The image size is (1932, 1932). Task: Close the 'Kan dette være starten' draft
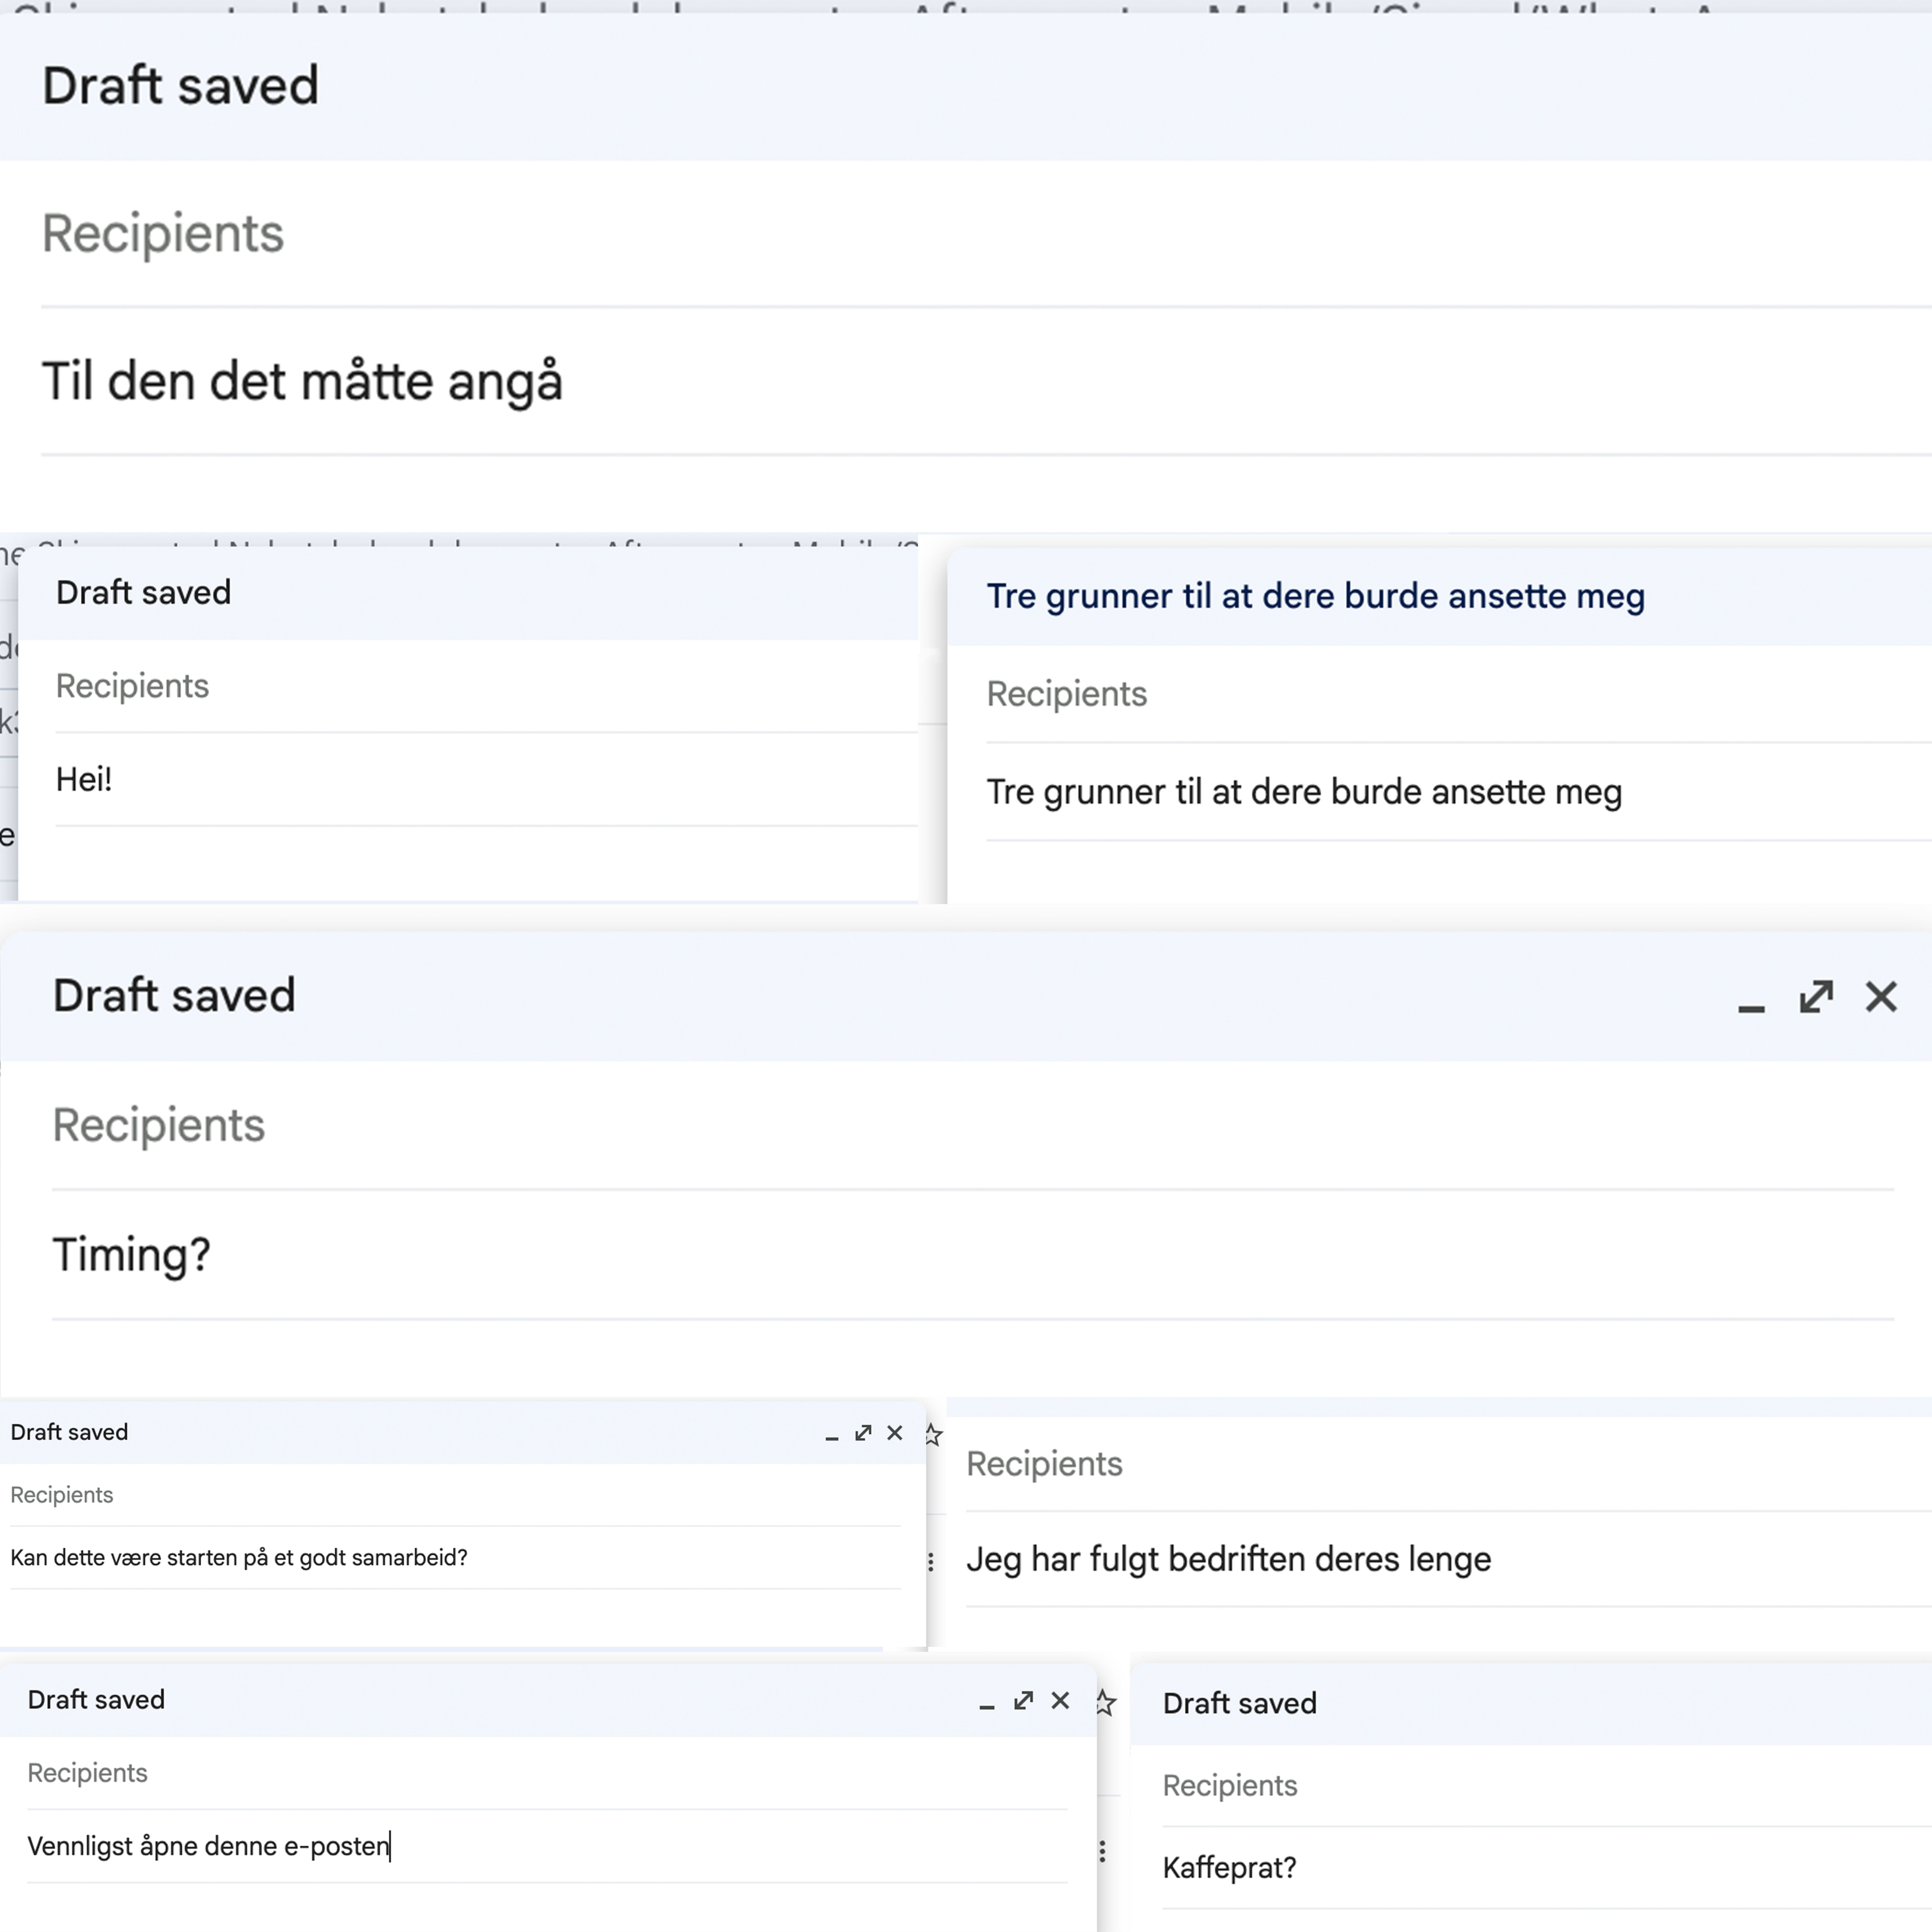click(x=895, y=1433)
